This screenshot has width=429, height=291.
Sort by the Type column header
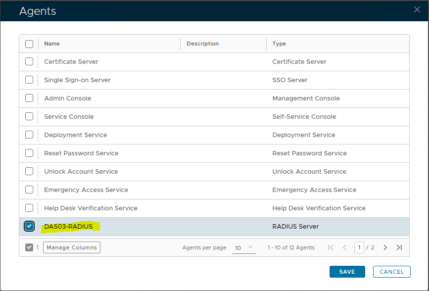pyautogui.click(x=279, y=44)
